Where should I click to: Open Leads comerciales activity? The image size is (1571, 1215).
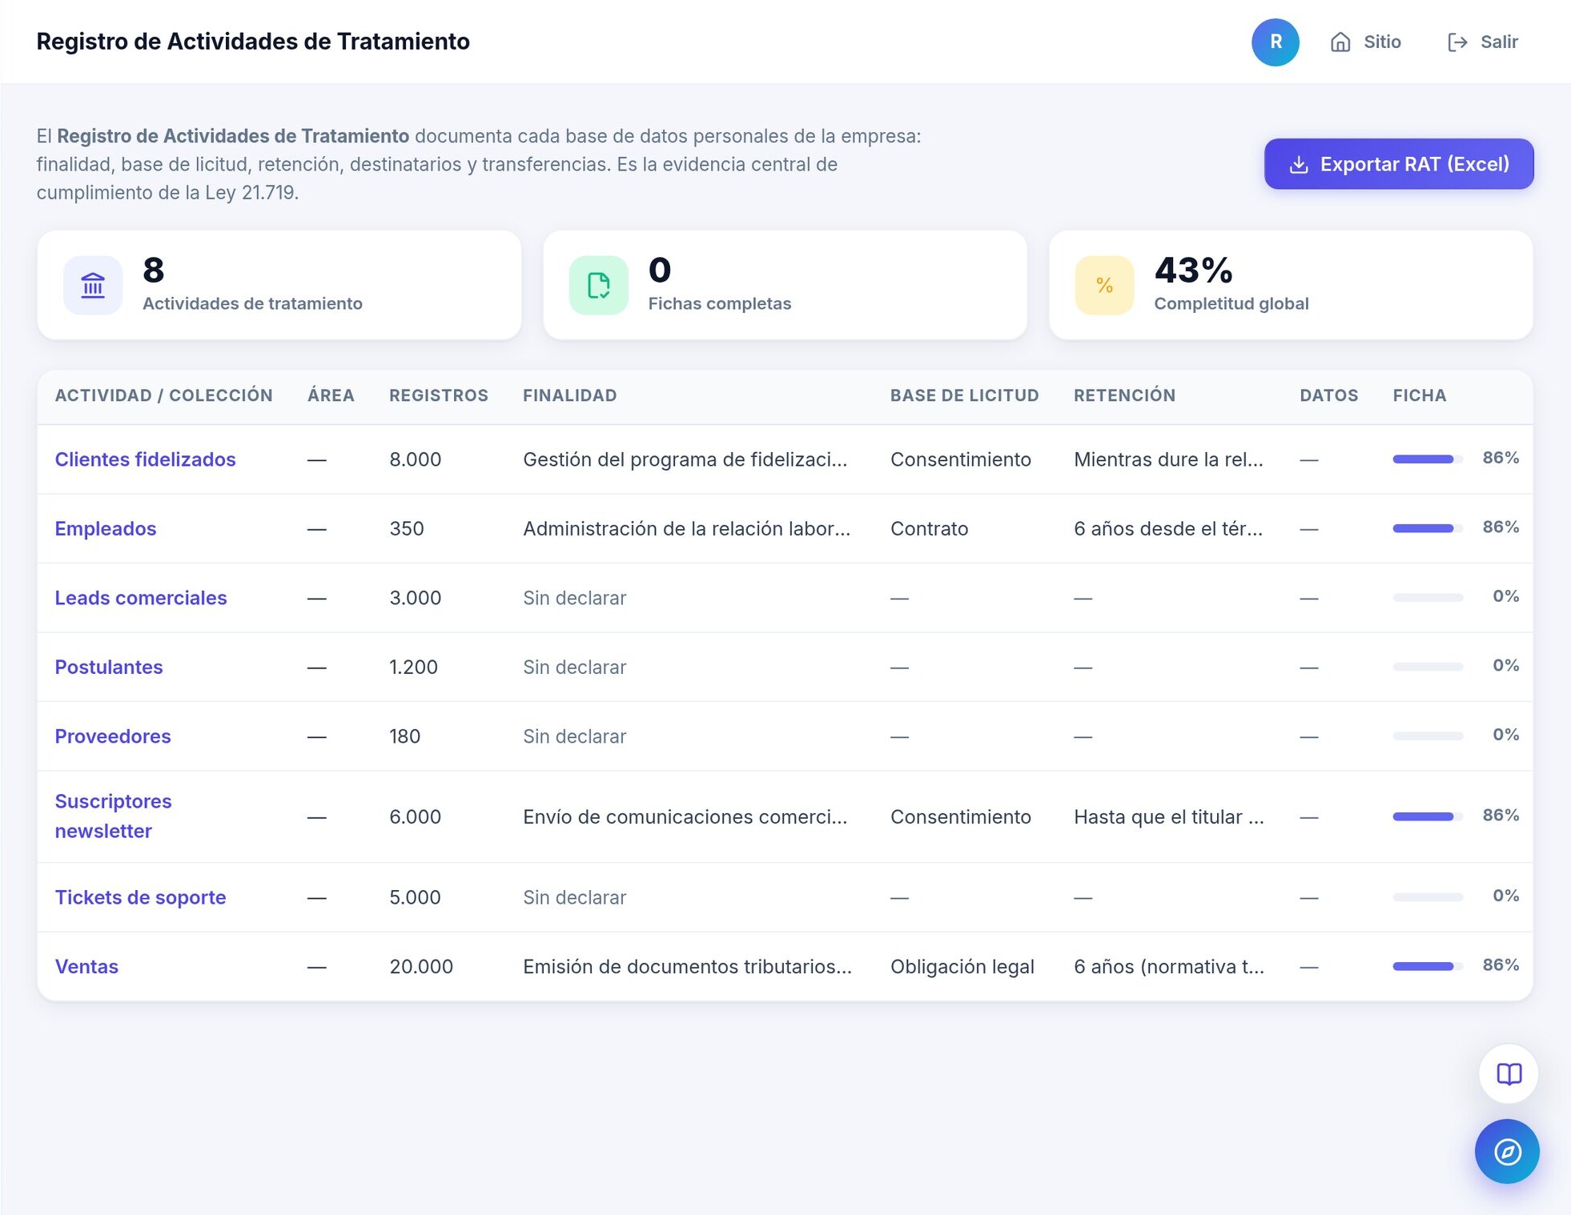141,598
